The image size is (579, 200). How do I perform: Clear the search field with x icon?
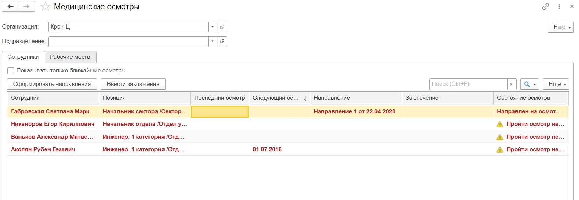pyautogui.click(x=511, y=84)
